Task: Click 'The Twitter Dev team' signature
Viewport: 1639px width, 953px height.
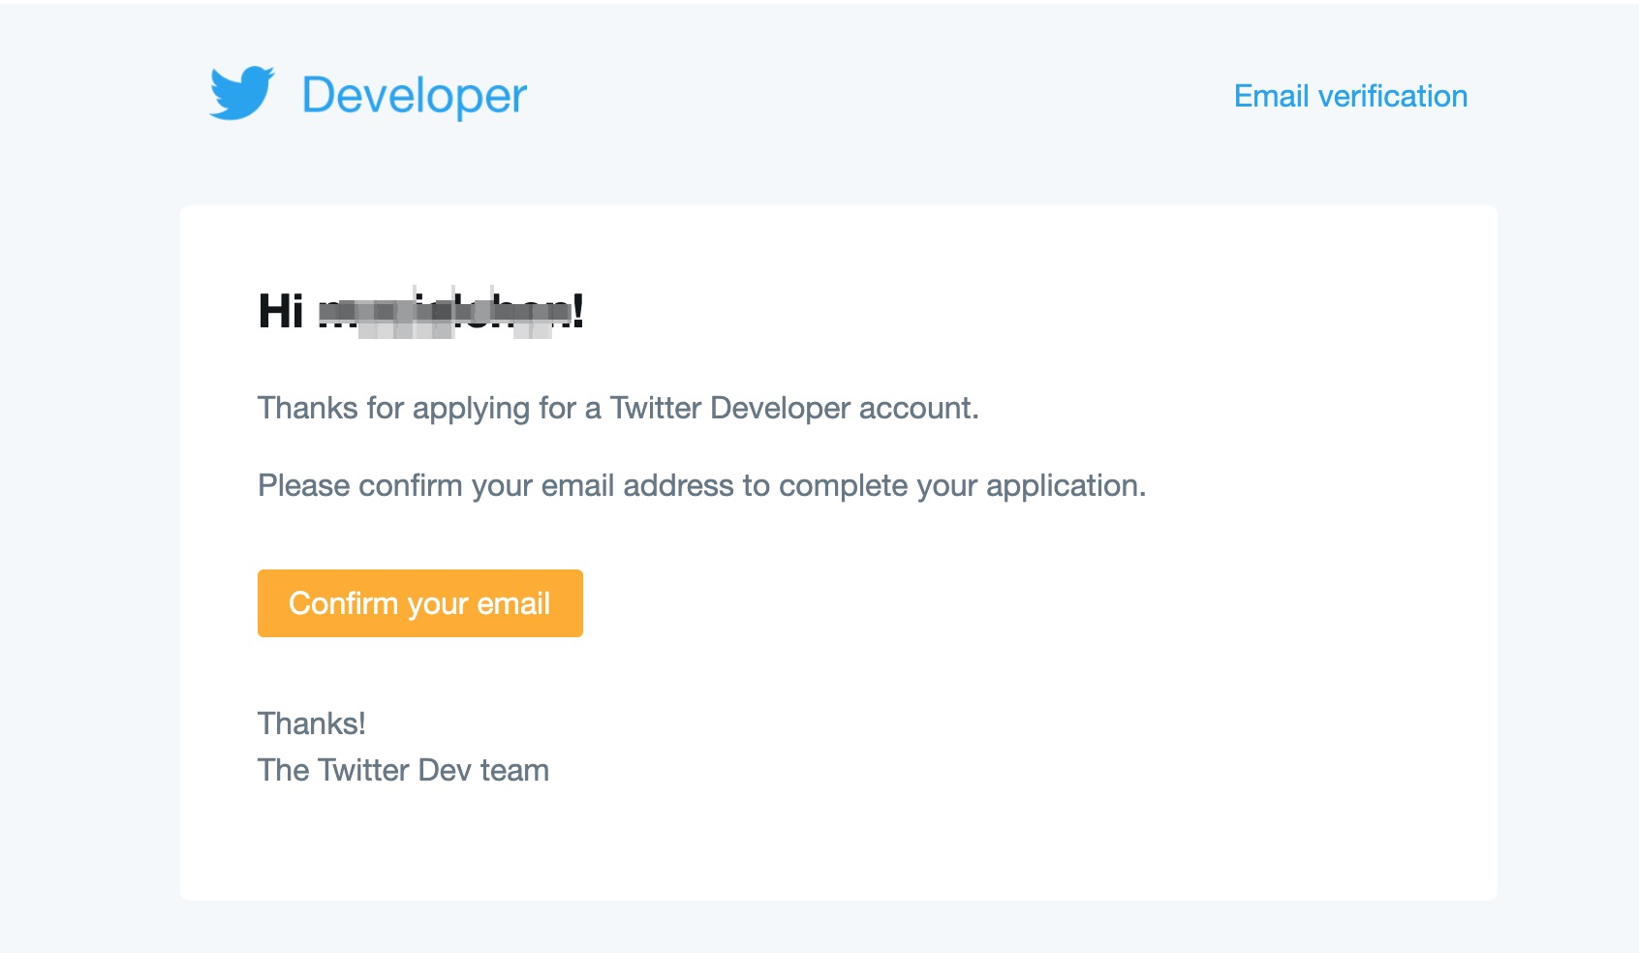Action: pos(403,770)
